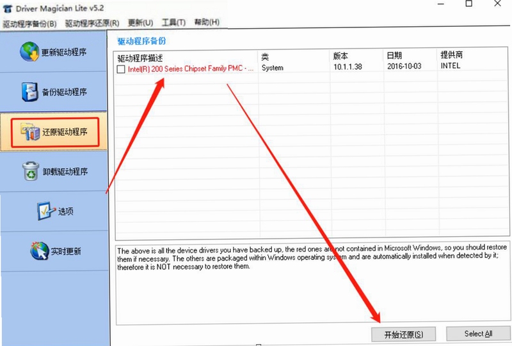Screen dimensions: 512x346
Task: Open the 更新(U) menu
Action: coord(140,22)
